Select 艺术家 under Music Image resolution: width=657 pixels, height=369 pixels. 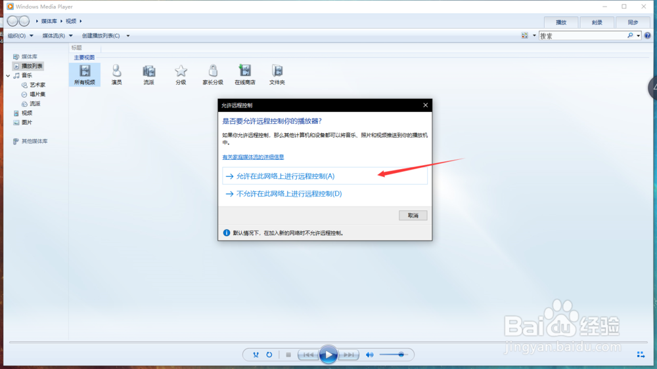(37, 85)
